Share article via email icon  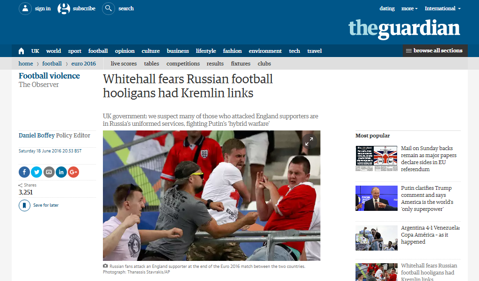coord(49,172)
